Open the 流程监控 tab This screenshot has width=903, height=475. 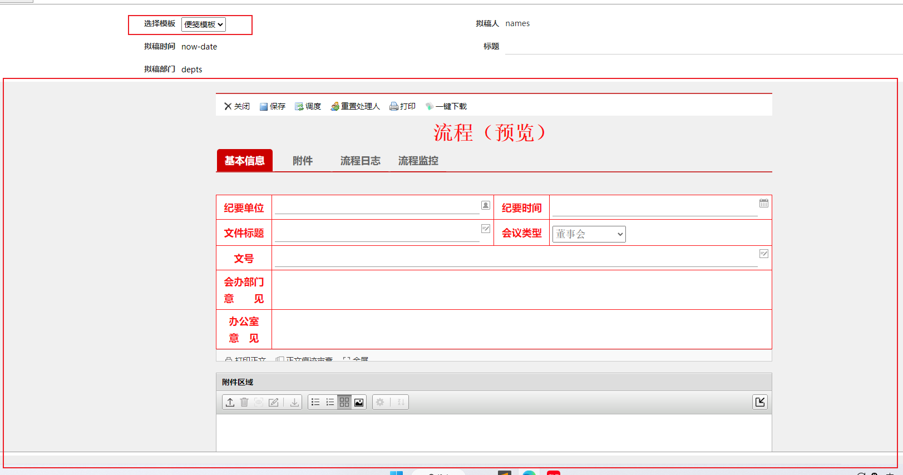click(x=418, y=160)
